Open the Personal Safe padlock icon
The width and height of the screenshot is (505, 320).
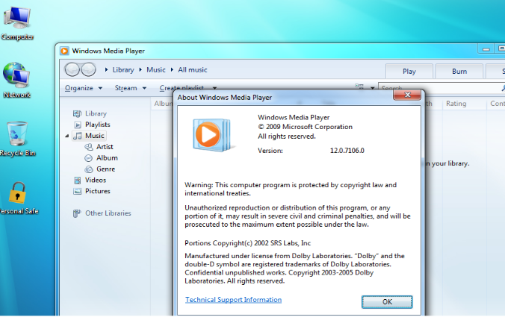[x=17, y=192]
